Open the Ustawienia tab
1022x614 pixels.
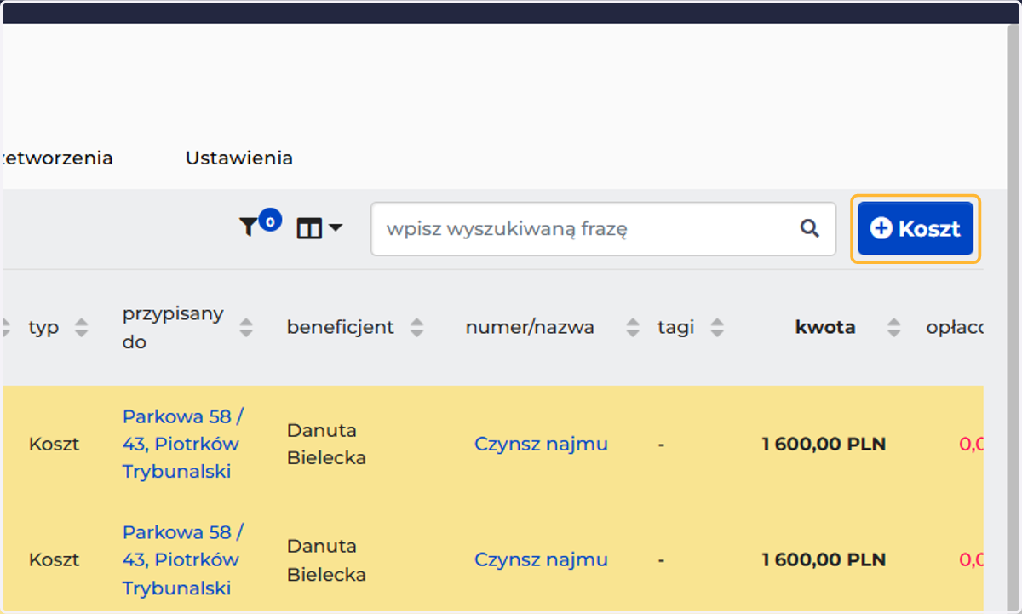click(x=239, y=158)
